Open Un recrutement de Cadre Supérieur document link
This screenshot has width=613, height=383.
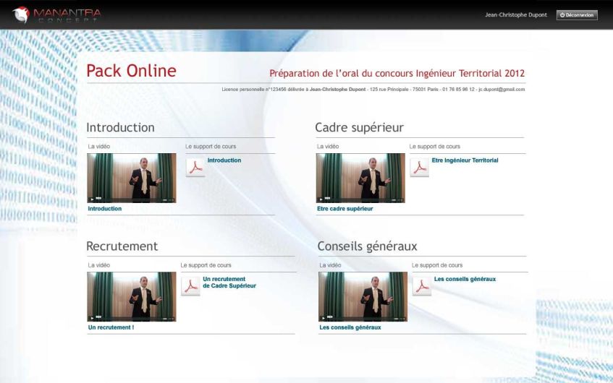[229, 283]
